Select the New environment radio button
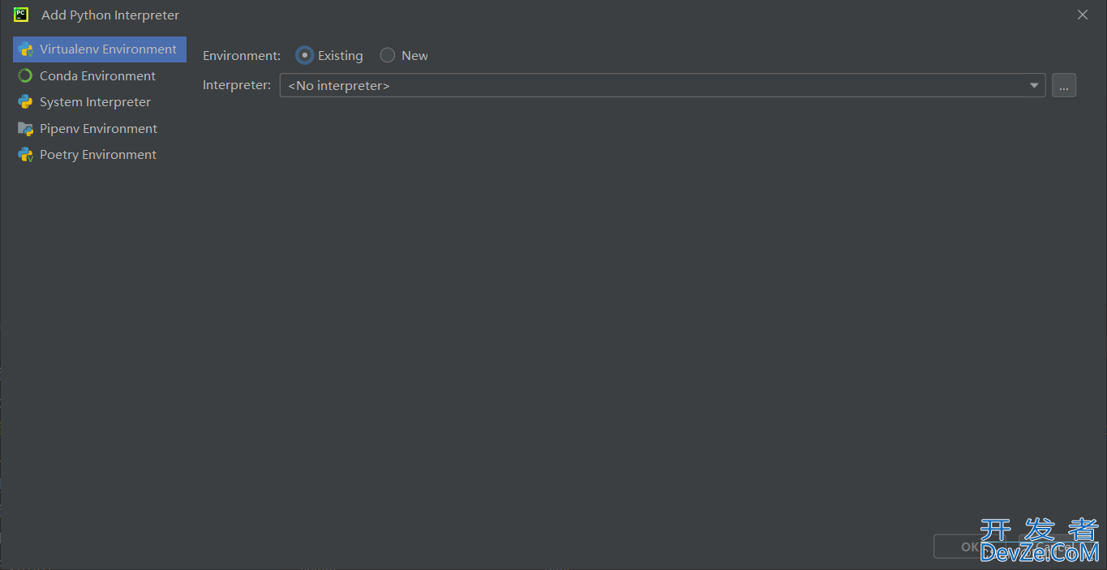The width and height of the screenshot is (1107, 570). 388,55
